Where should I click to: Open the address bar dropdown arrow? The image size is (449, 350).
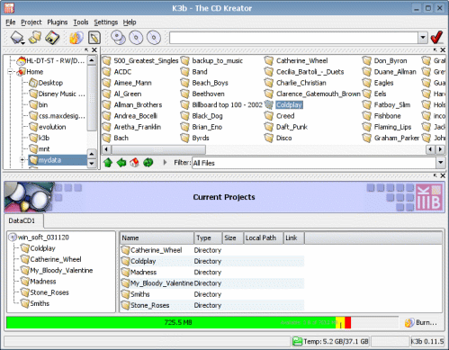click(x=423, y=38)
